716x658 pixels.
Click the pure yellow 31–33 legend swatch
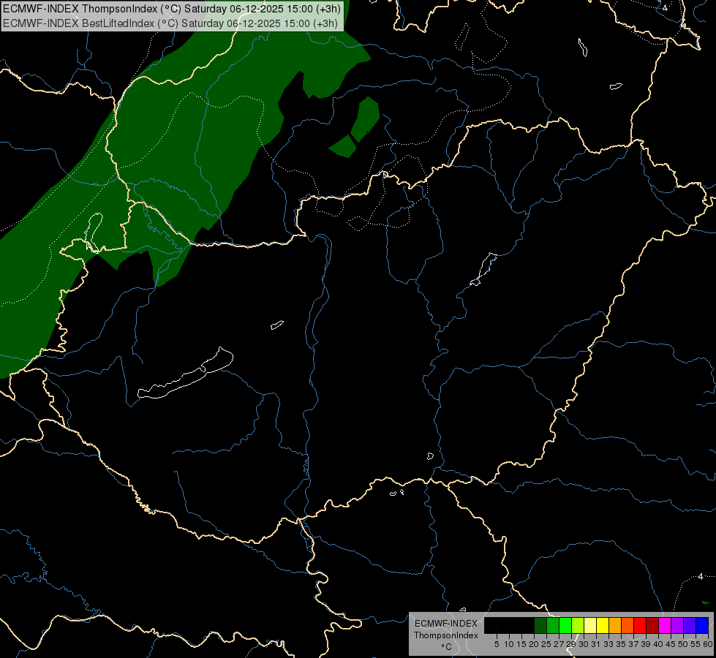(603, 625)
